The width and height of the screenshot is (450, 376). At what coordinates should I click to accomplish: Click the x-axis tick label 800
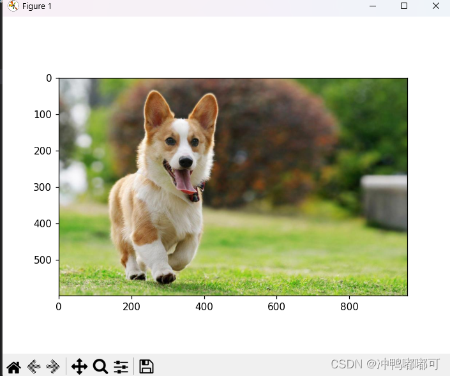pyautogui.click(x=349, y=306)
